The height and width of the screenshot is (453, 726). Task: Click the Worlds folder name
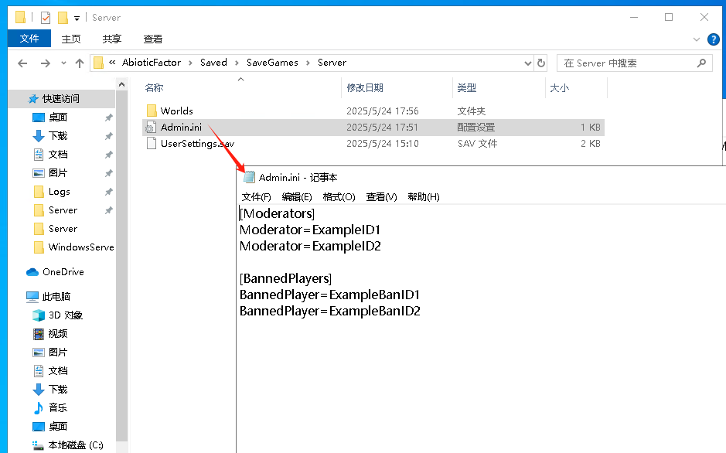tap(176, 111)
